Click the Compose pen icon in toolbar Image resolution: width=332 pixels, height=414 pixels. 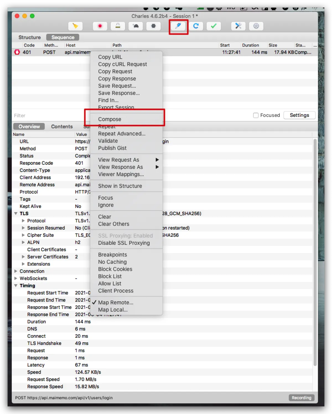coord(178,26)
